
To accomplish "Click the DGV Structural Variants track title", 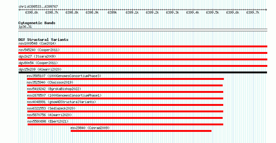I will click(43, 40).
